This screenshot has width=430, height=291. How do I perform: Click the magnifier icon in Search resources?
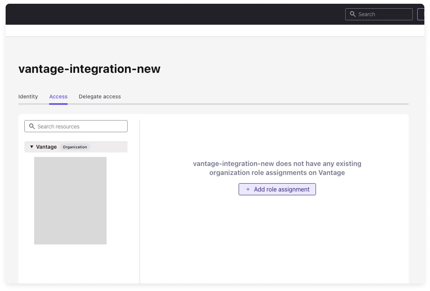coord(32,126)
